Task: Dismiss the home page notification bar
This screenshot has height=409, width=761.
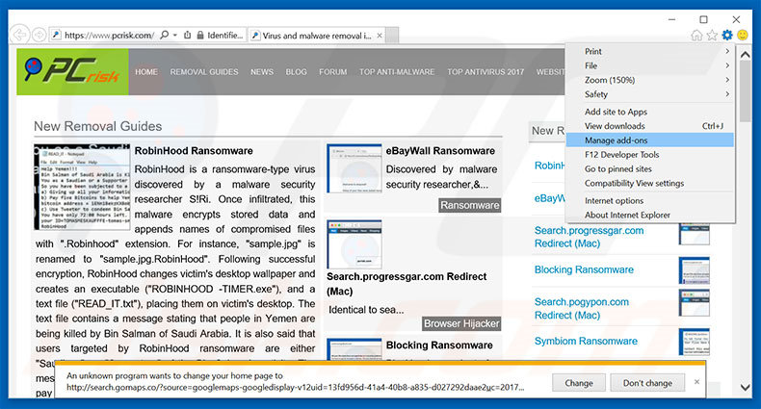Action: coord(696,382)
